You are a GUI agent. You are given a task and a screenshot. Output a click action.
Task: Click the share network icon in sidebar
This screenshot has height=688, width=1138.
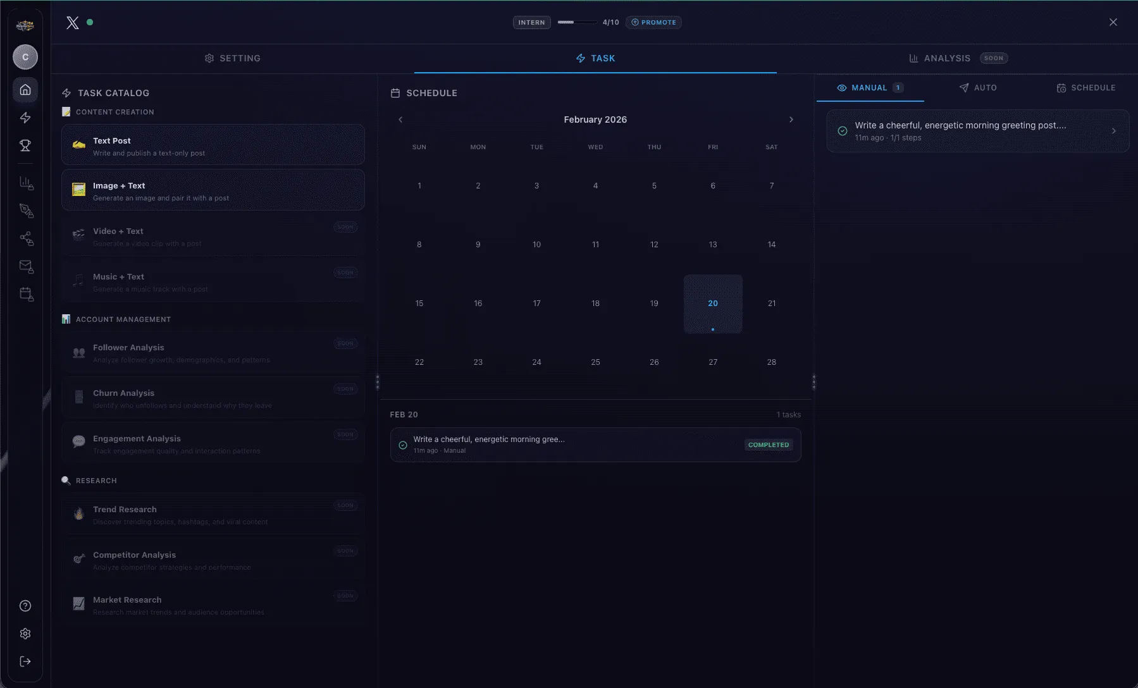pos(26,238)
